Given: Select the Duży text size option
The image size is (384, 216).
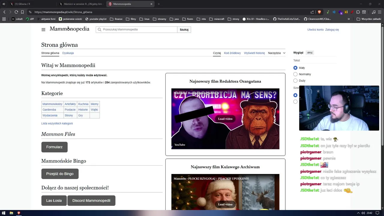Looking at the screenshot, I should pyautogui.click(x=295, y=81).
